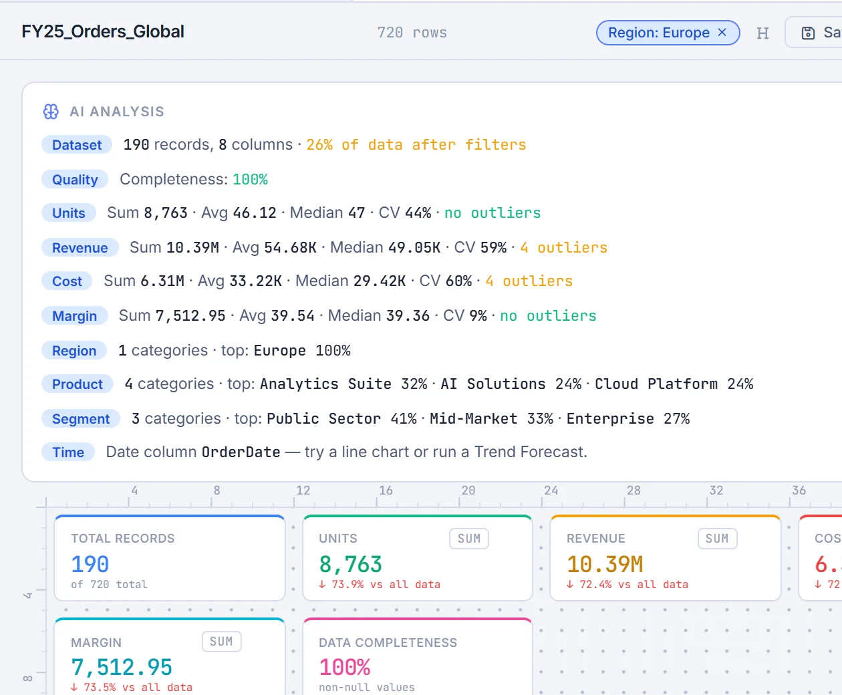Click "no outliers" in the Margin row
The image size is (842, 695).
click(549, 316)
